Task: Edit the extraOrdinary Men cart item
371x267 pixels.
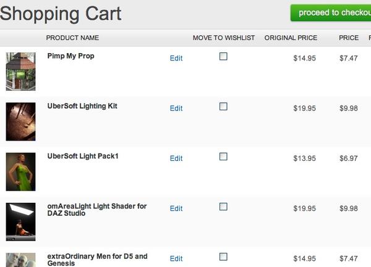Action: (176, 259)
